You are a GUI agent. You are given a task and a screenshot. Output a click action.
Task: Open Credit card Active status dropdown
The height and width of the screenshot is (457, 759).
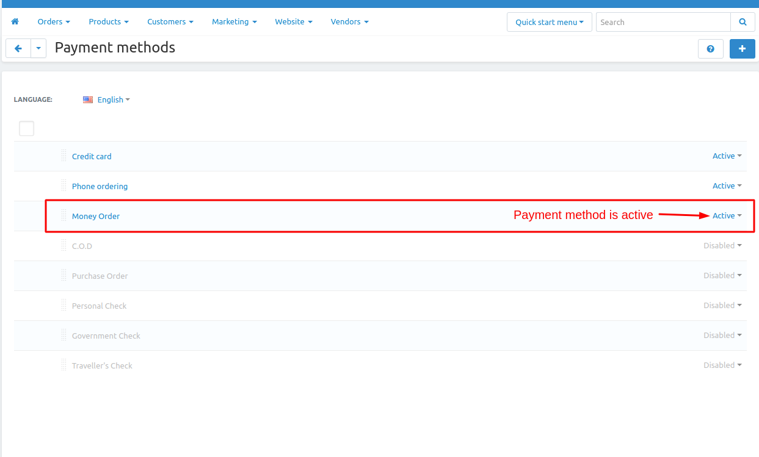pyautogui.click(x=727, y=156)
